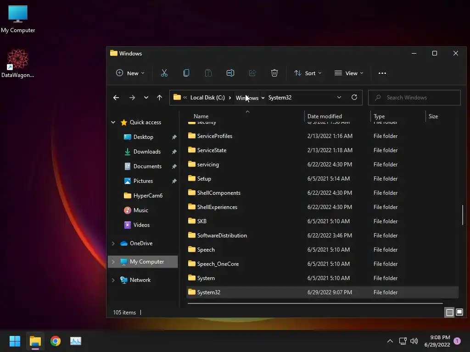
Task: Expand My Computer tree node
Action: pyautogui.click(x=113, y=262)
